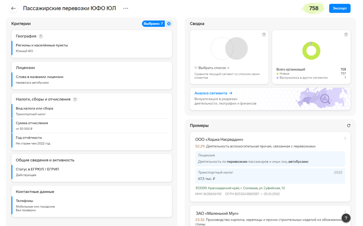The width and height of the screenshot is (363, 226).
Task: Click the Экспорт button
Action: (340, 8)
